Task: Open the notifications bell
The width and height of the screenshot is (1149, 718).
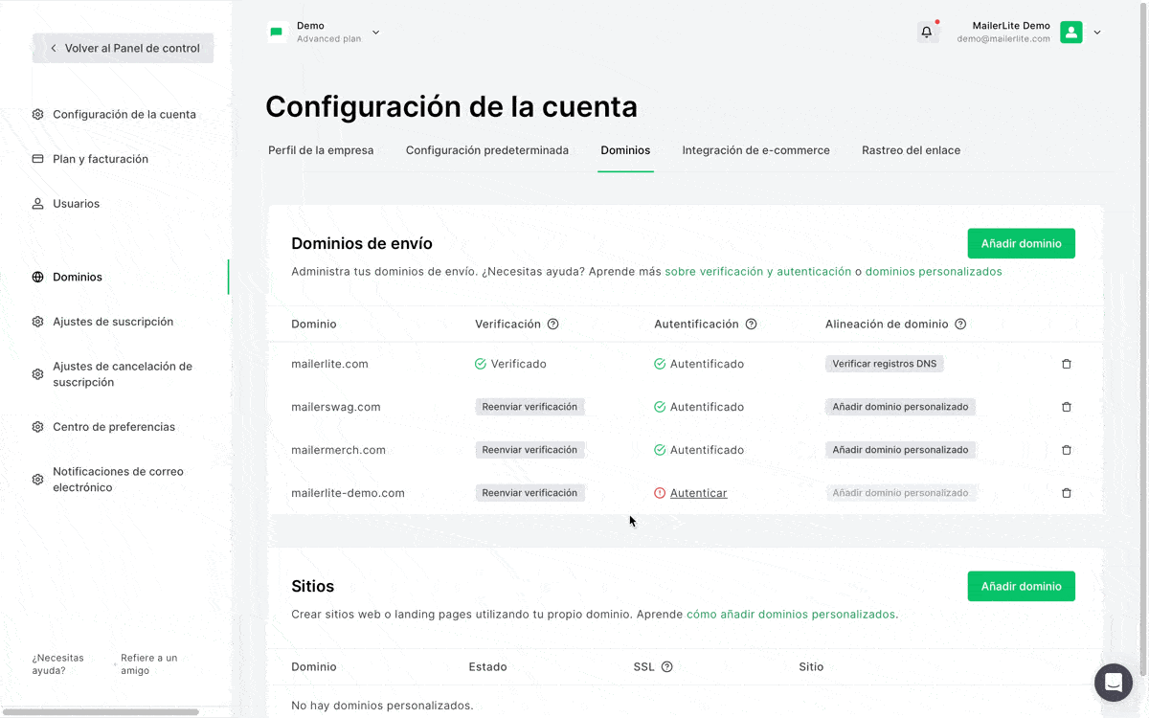Action: click(x=927, y=32)
